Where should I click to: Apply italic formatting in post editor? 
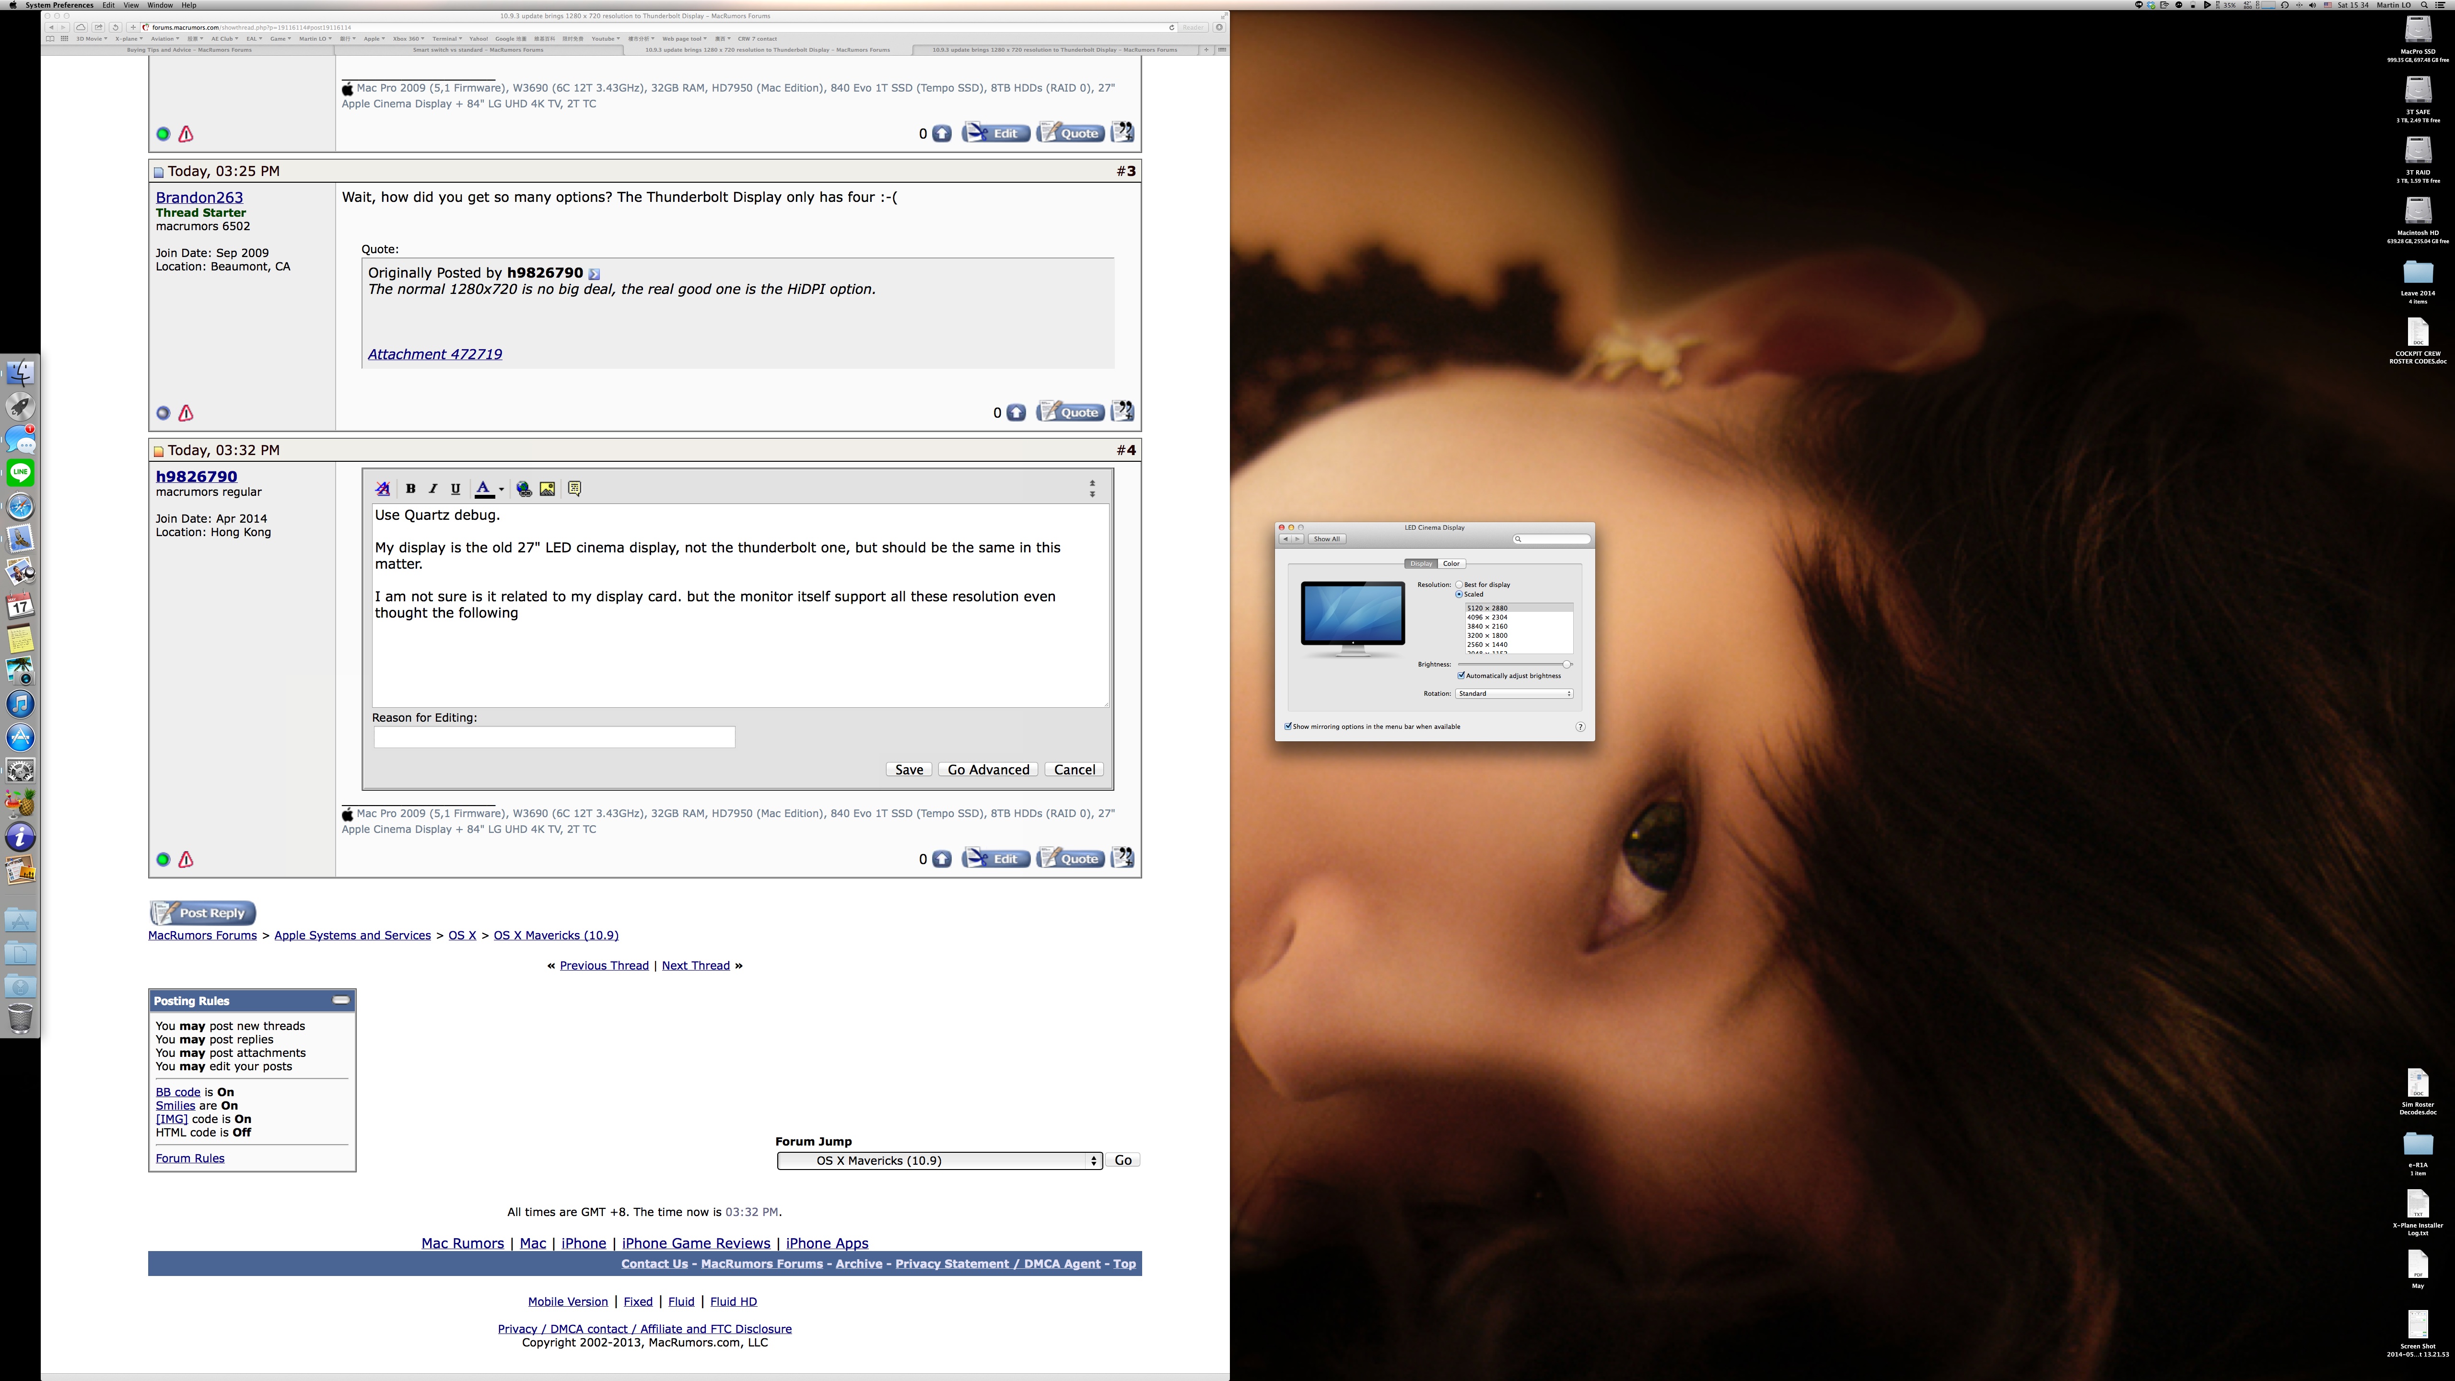pos(433,489)
